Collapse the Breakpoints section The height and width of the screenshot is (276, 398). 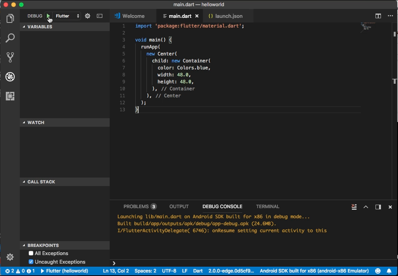click(65, 245)
